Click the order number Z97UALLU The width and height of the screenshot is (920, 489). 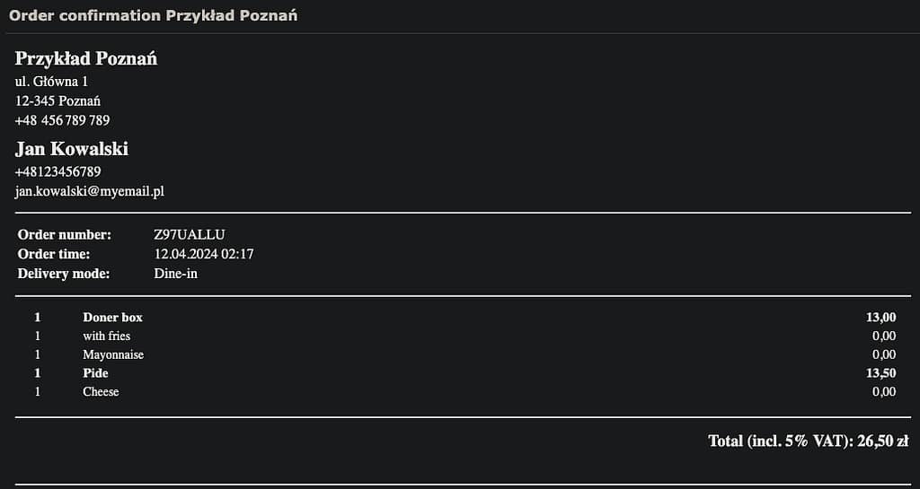pos(190,235)
